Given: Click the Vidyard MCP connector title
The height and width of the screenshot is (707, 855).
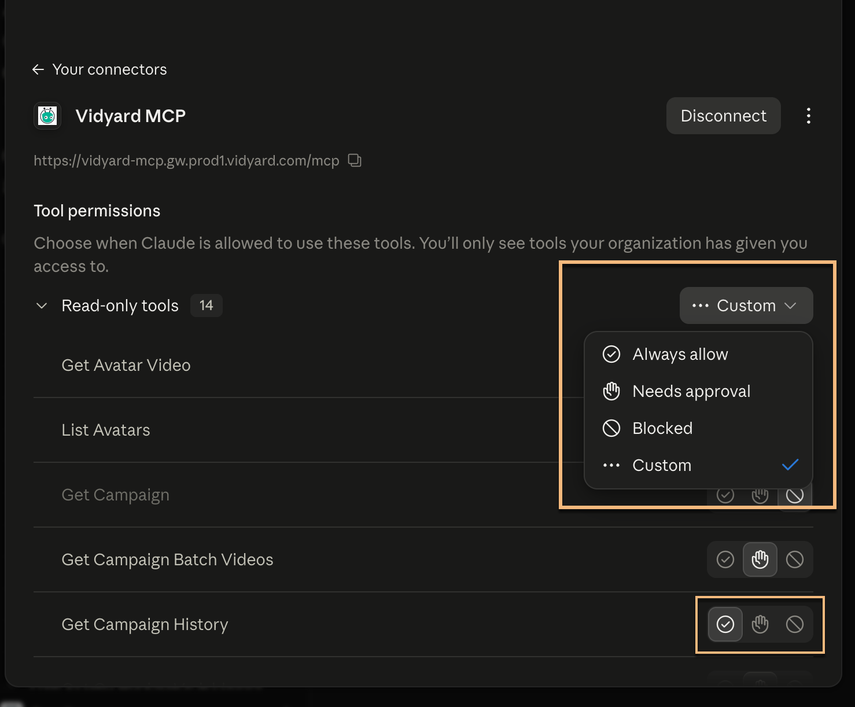Looking at the screenshot, I should click(131, 116).
